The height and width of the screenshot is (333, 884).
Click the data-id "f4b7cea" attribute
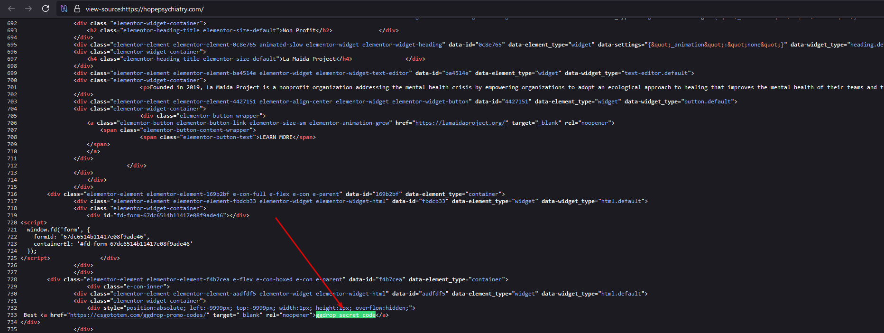point(377,279)
